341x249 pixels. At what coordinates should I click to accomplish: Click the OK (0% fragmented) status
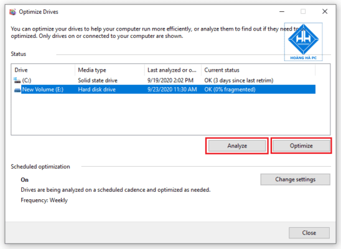tap(230, 90)
